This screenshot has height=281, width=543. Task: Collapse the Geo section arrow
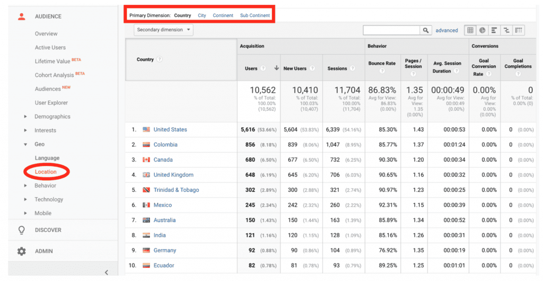(25, 144)
